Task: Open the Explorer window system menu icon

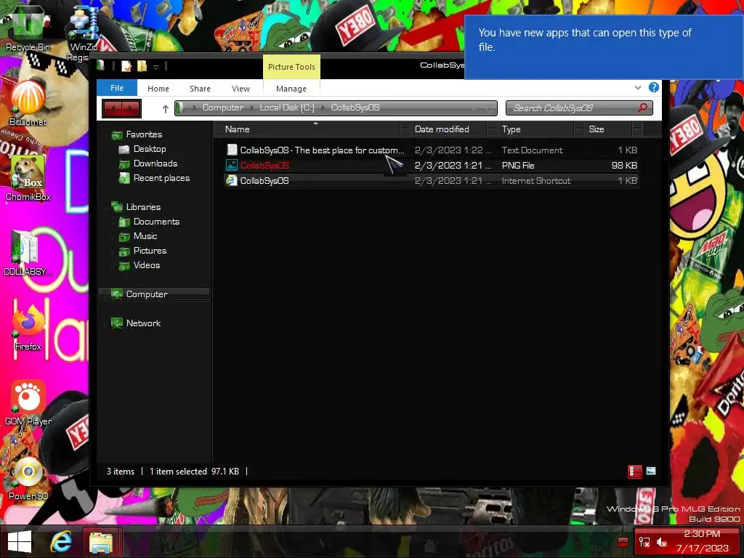Action: (x=100, y=65)
